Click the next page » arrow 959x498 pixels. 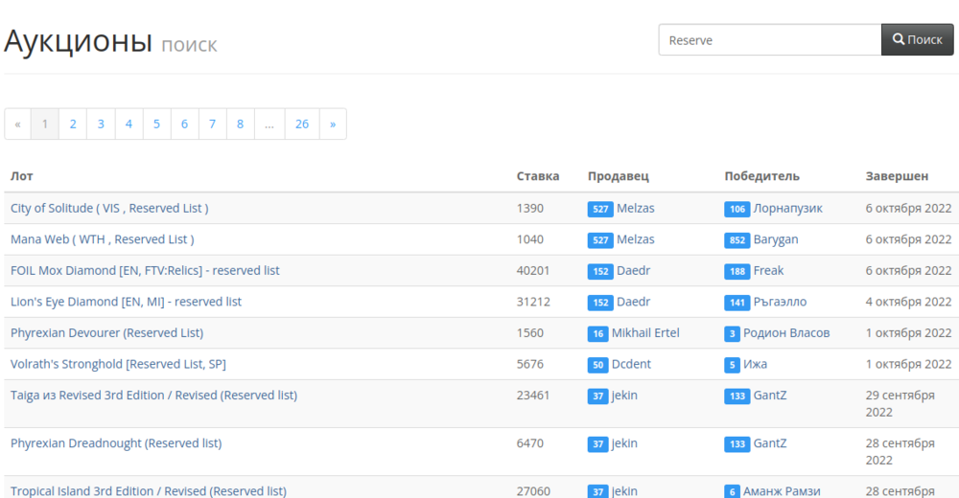[x=333, y=124]
